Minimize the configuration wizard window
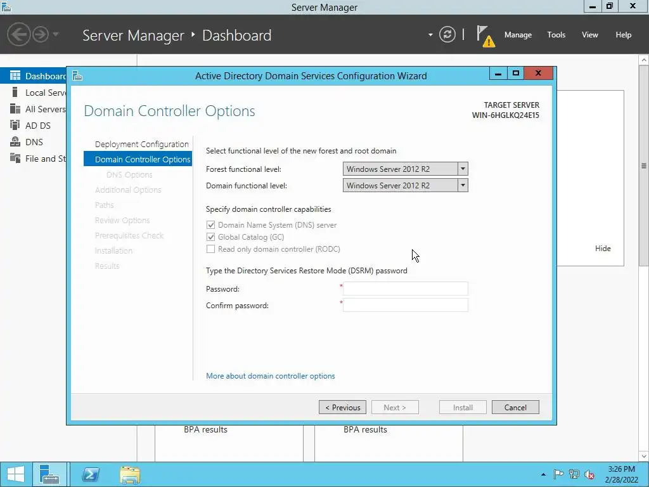This screenshot has width=649, height=487. (498, 74)
